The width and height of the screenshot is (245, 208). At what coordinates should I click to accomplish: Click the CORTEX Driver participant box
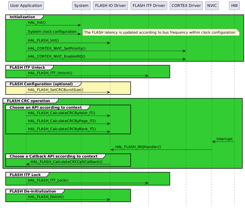(186, 6)
